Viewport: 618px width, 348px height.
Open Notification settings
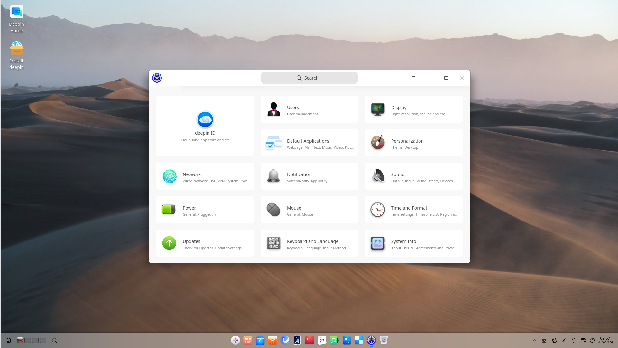pyautogui.click(x=309, y=176)
